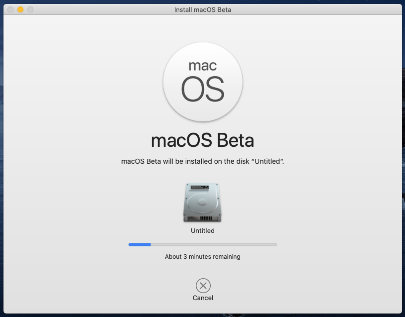Click the round macOS logo
This screenshot has width=405, height=317.
tap(203, 82)
